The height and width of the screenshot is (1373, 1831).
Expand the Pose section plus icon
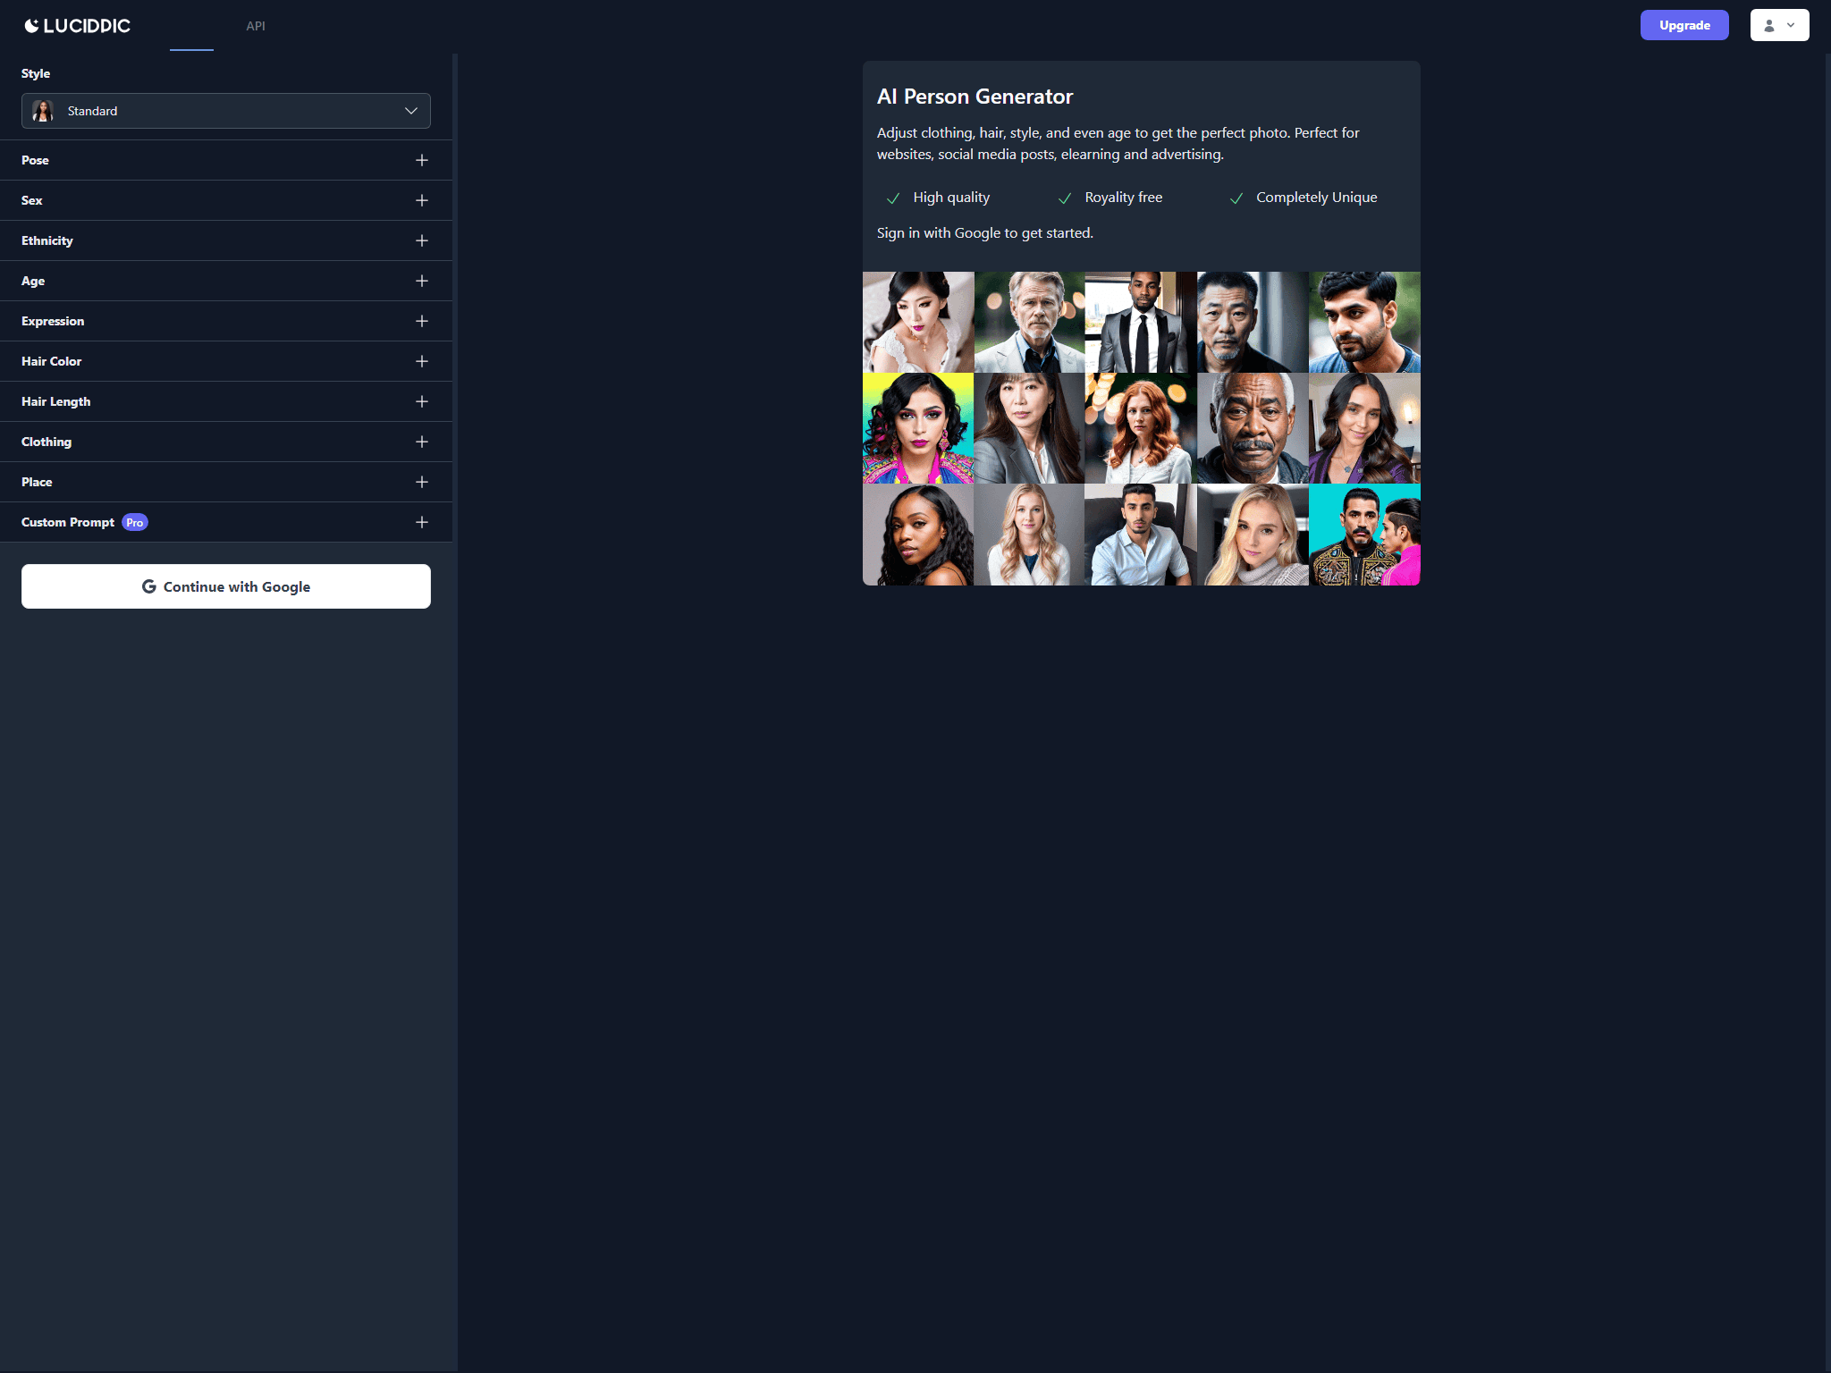(422, 160)
